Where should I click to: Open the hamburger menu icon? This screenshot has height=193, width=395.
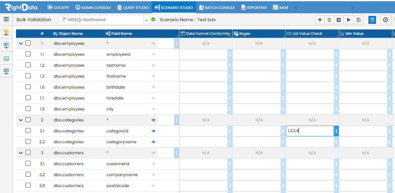click(6, 19)
